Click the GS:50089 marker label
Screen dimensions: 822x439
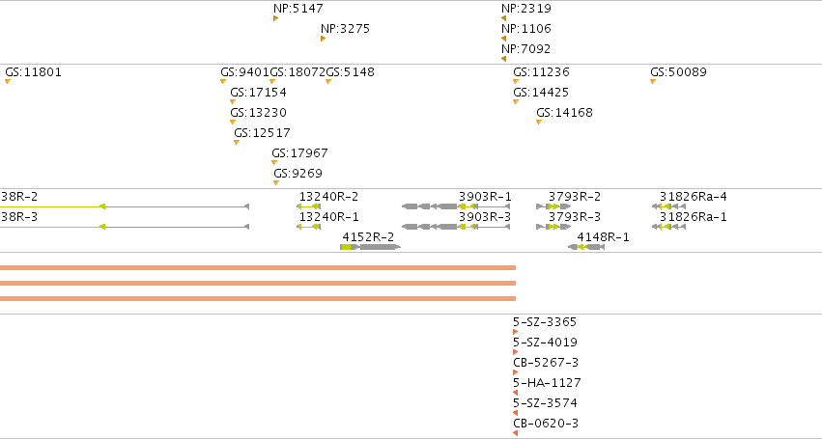pyautogui.click(x=678, y=72)
